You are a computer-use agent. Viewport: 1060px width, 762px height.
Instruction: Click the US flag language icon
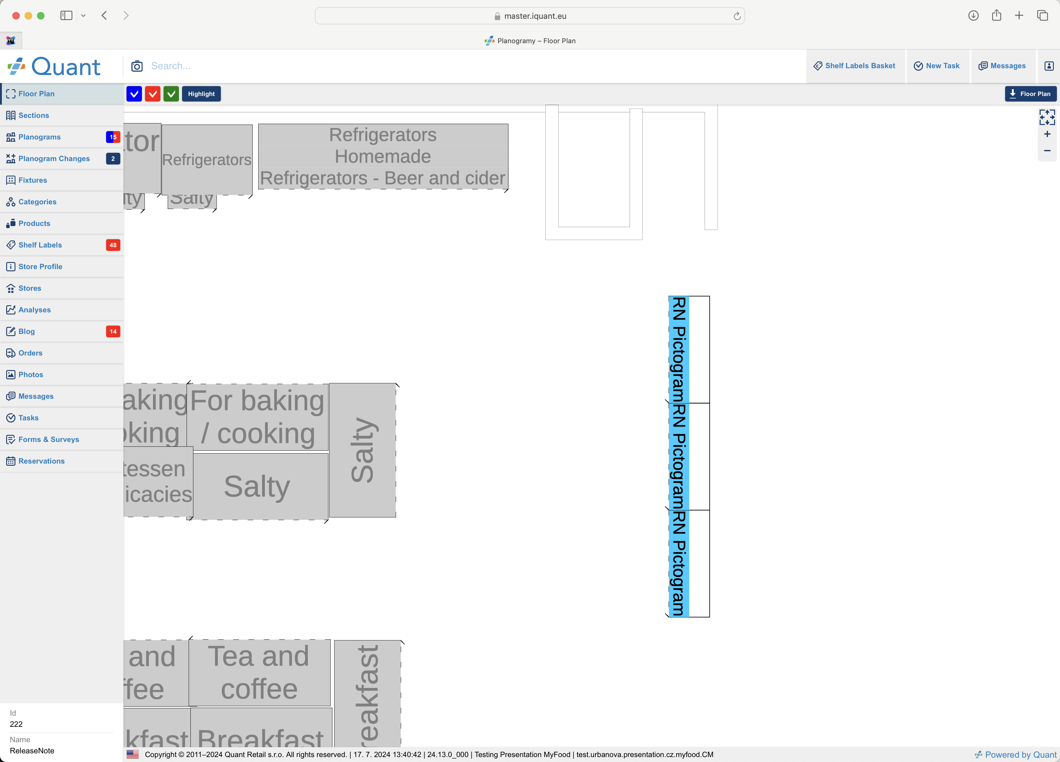[x=133, y=755]
